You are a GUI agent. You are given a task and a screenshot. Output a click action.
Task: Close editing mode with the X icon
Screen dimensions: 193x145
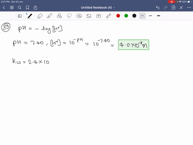tap(181, 8)
